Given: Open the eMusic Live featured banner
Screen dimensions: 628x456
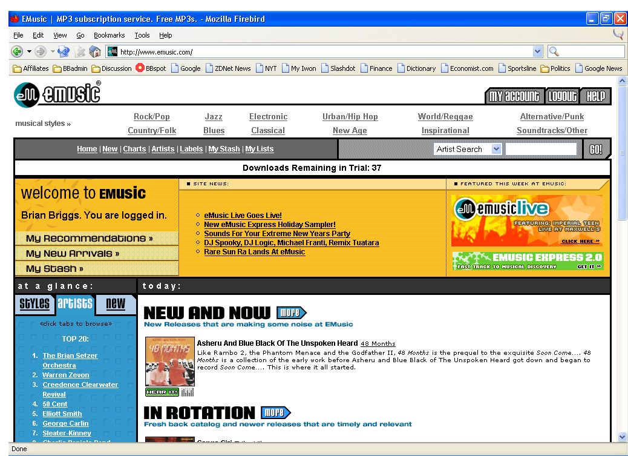Looking at the screenshot, I should click(527, 221).
